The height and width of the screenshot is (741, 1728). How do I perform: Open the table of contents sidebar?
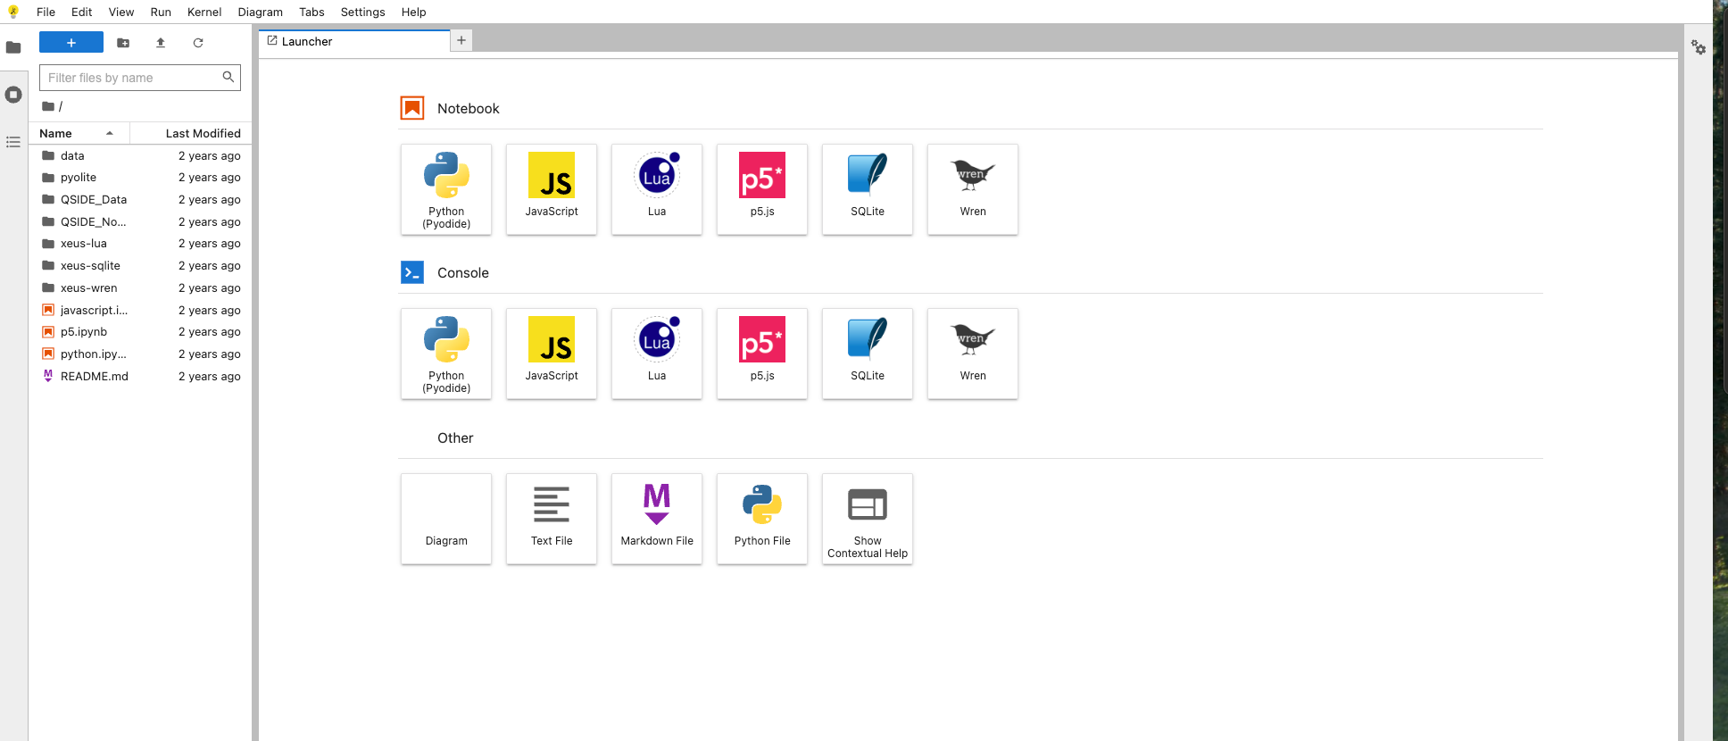coord(13,142)
